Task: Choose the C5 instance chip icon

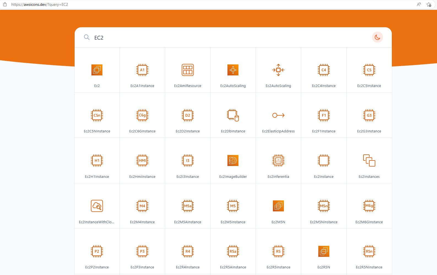Action: coord(369,70)
